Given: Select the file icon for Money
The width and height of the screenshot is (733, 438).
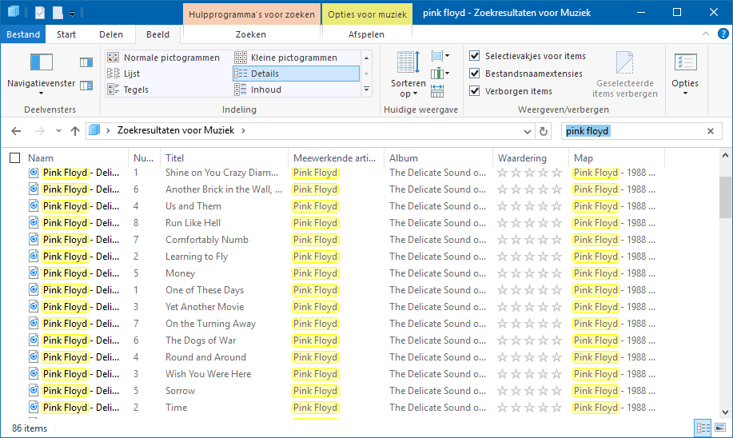Looking at the screenshot, I should [x=34, y=273].
